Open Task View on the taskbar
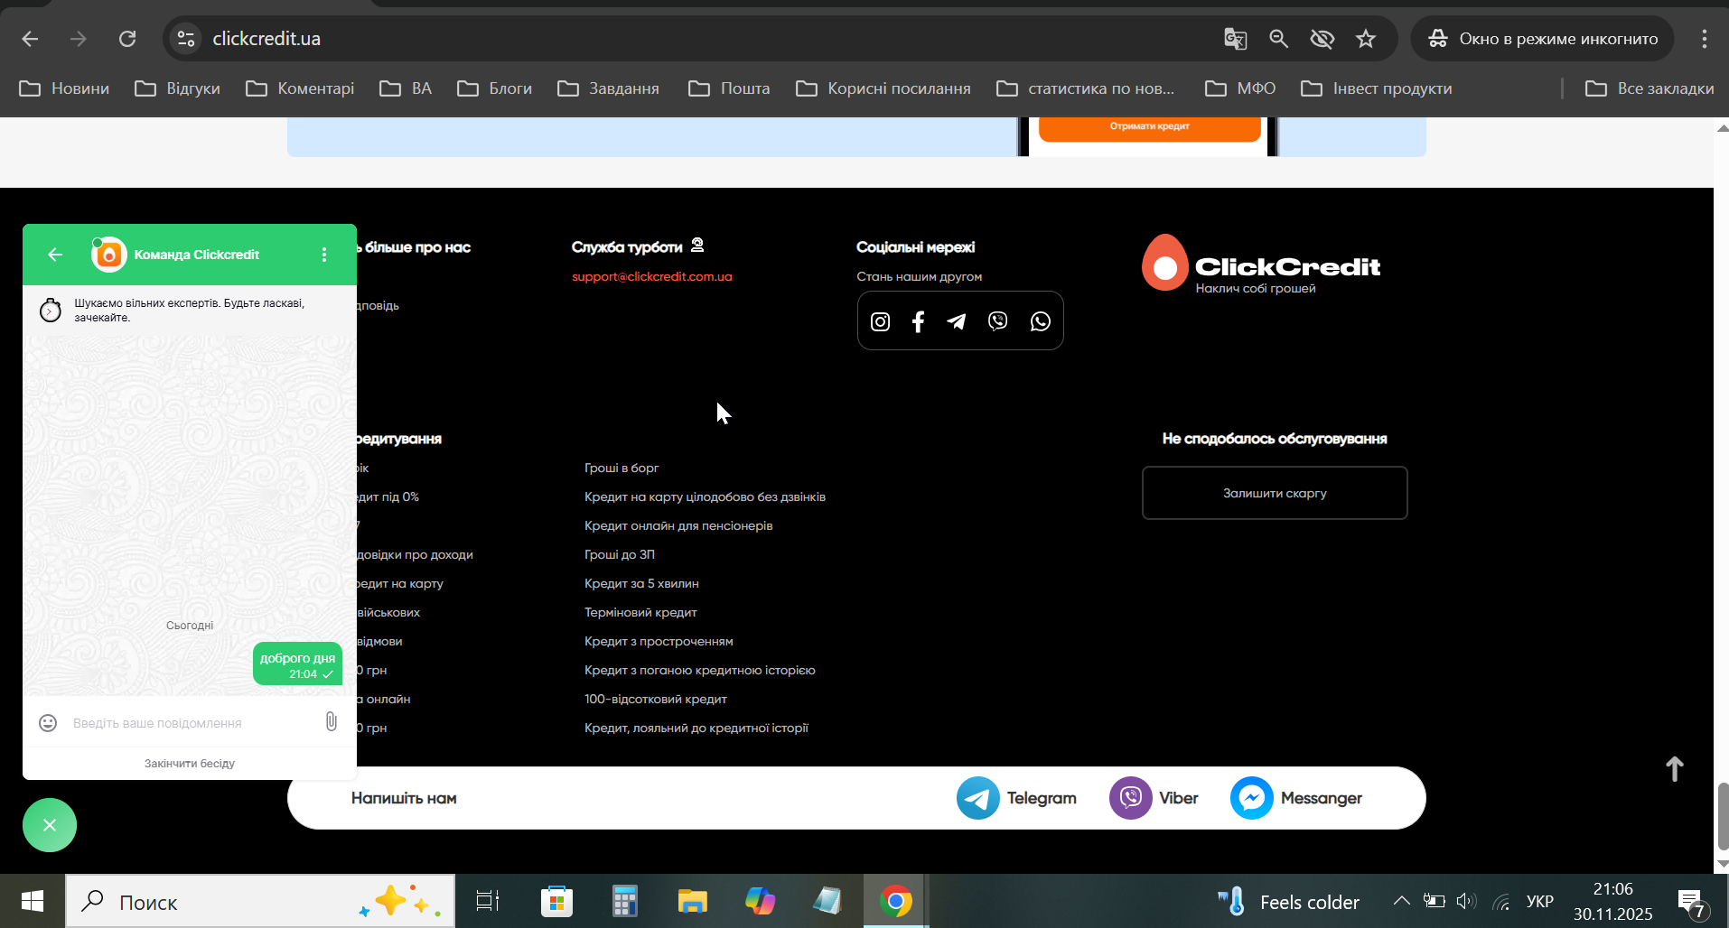 point(488,901)
